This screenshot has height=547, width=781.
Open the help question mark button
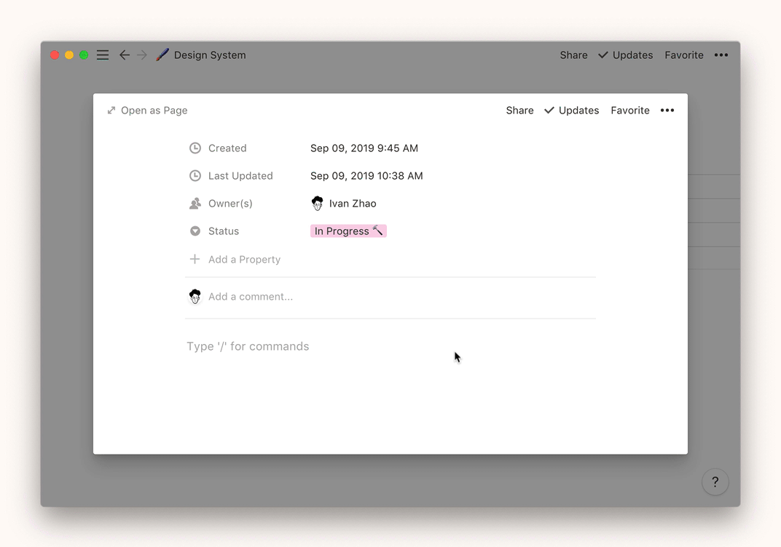coord(715,482)
